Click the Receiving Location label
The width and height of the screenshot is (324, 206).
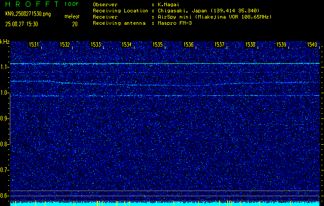coord(121,11)
